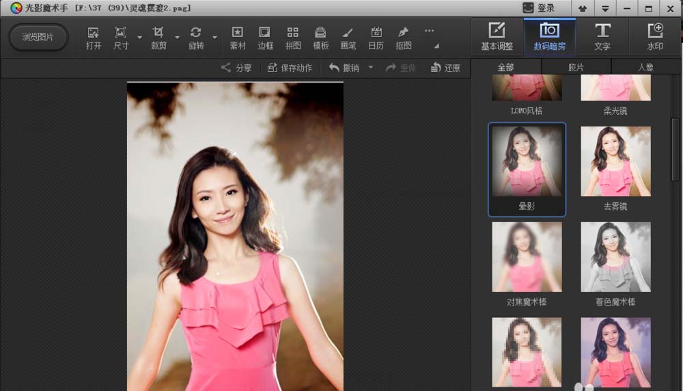The height and width of the screenshot is (391, 683).
Task: Switch to 基本调整 tab
Action: point(497,37)
